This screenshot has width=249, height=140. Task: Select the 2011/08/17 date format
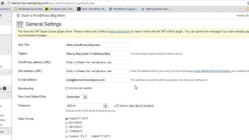(x=67, y=123)
